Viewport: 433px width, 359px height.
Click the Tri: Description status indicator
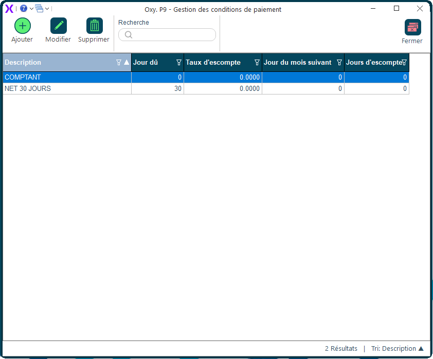pyautogui.click(x=397, y=349)
